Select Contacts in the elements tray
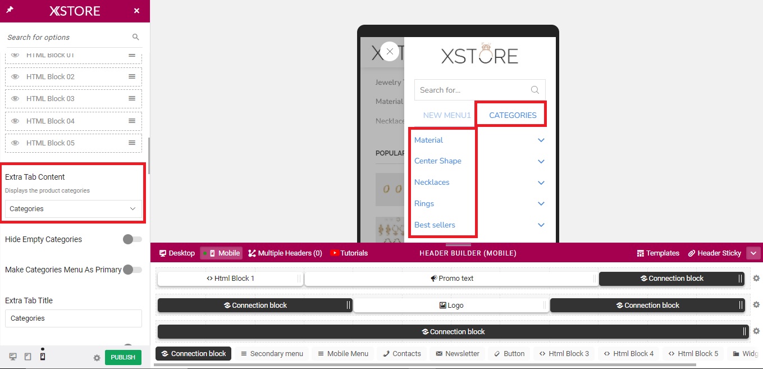Screen dimensions: 763x369 [402, 353]
